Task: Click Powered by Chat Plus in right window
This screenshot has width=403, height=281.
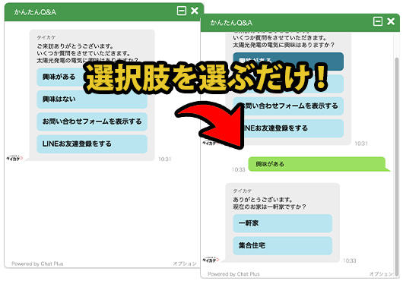Action: (233, 274)
